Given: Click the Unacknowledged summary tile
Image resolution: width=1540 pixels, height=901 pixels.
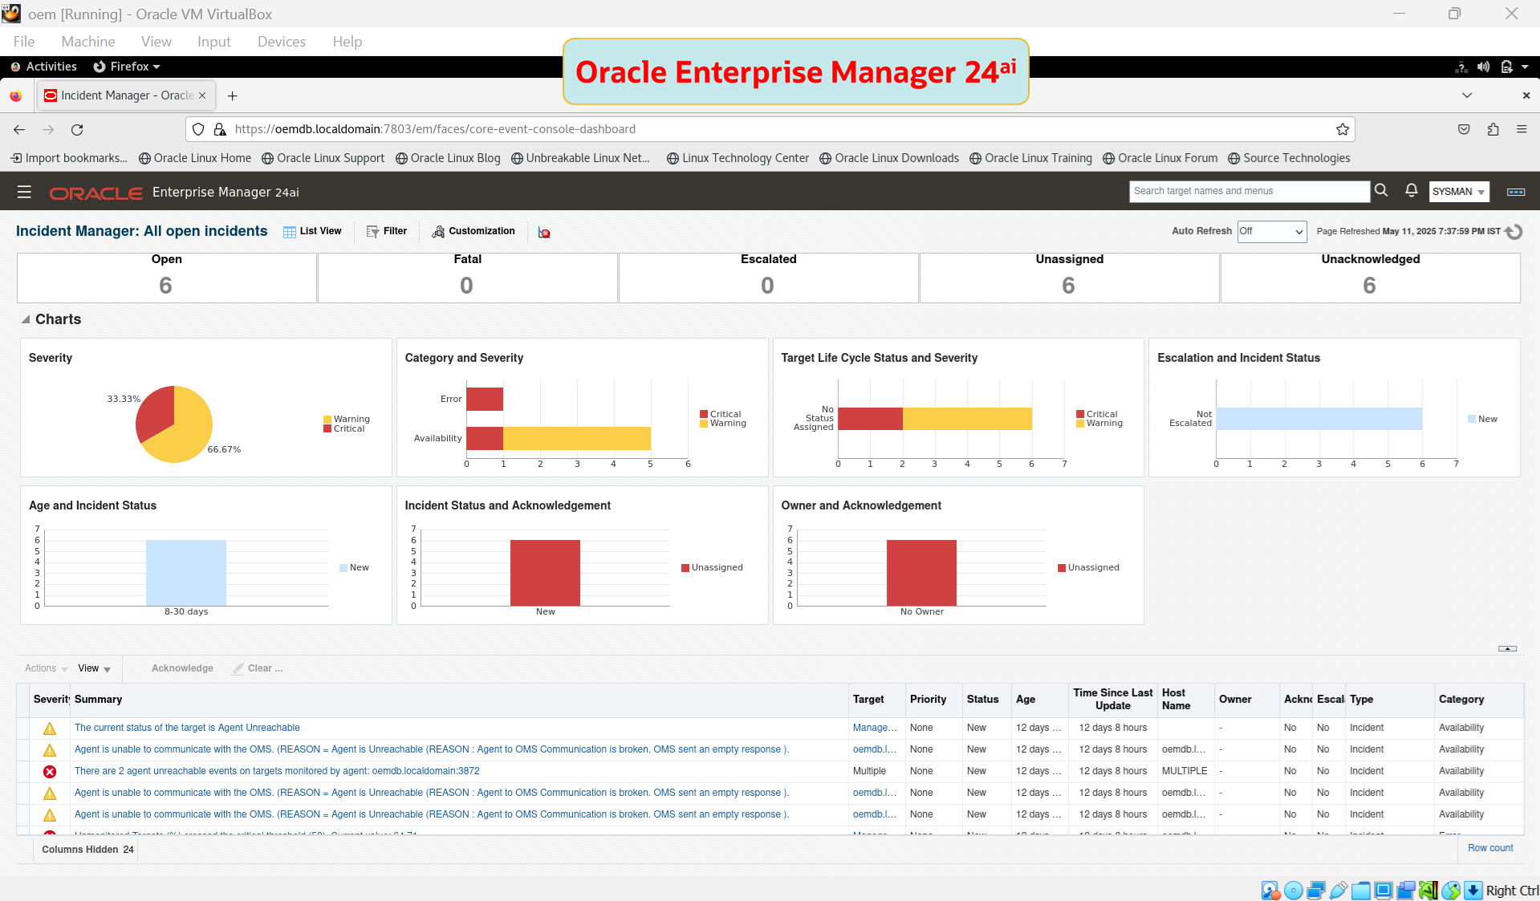Looking at the screenshot, I should 1371,278.
